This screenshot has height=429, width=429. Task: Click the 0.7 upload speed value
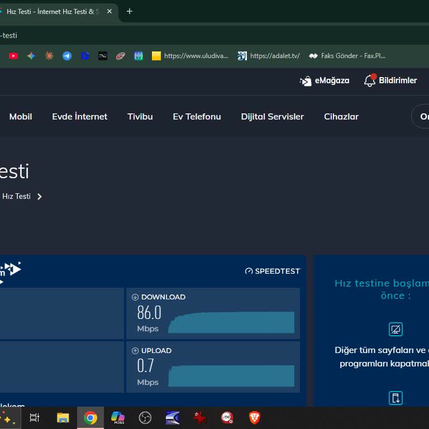point(145,366)
